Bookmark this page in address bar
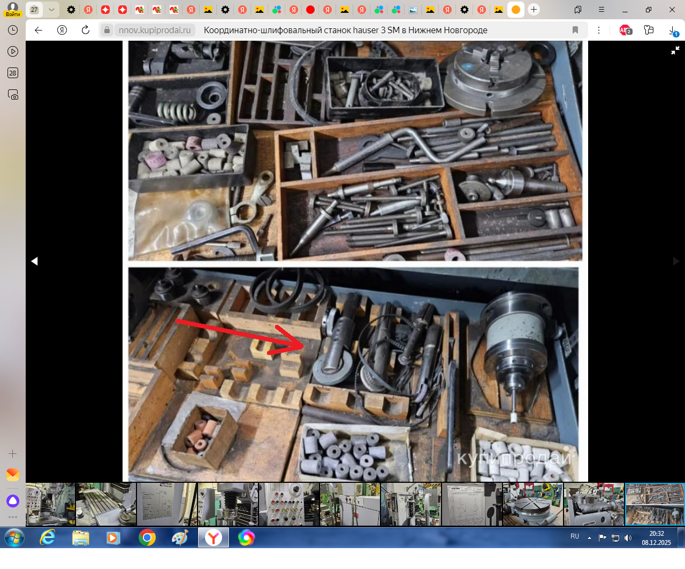This screenshot has width=685, height=569. pos(575,30)
